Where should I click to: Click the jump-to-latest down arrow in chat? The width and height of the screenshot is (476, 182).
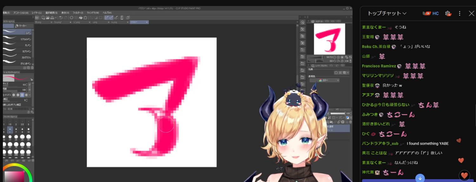pyautogui.click(x=420, y=178)
